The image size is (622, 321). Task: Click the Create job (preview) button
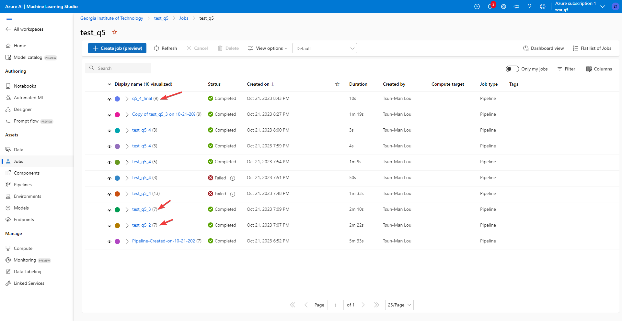pos(117,48)
